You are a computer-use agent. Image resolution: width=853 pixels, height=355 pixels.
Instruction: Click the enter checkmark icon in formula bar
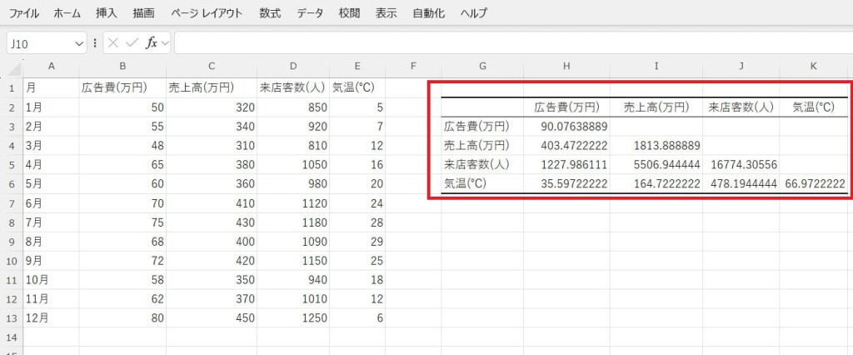(132, 43)
